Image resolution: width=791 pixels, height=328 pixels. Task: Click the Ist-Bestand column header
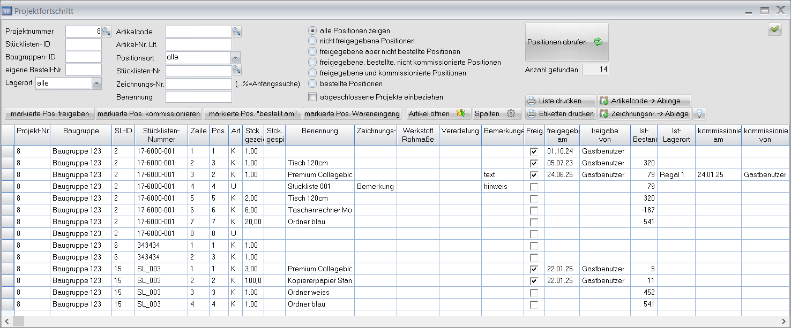coord(644,135)
